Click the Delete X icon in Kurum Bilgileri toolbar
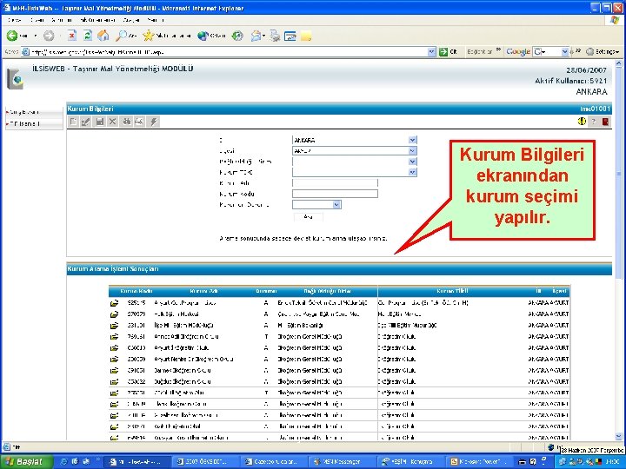 [112, 122]
